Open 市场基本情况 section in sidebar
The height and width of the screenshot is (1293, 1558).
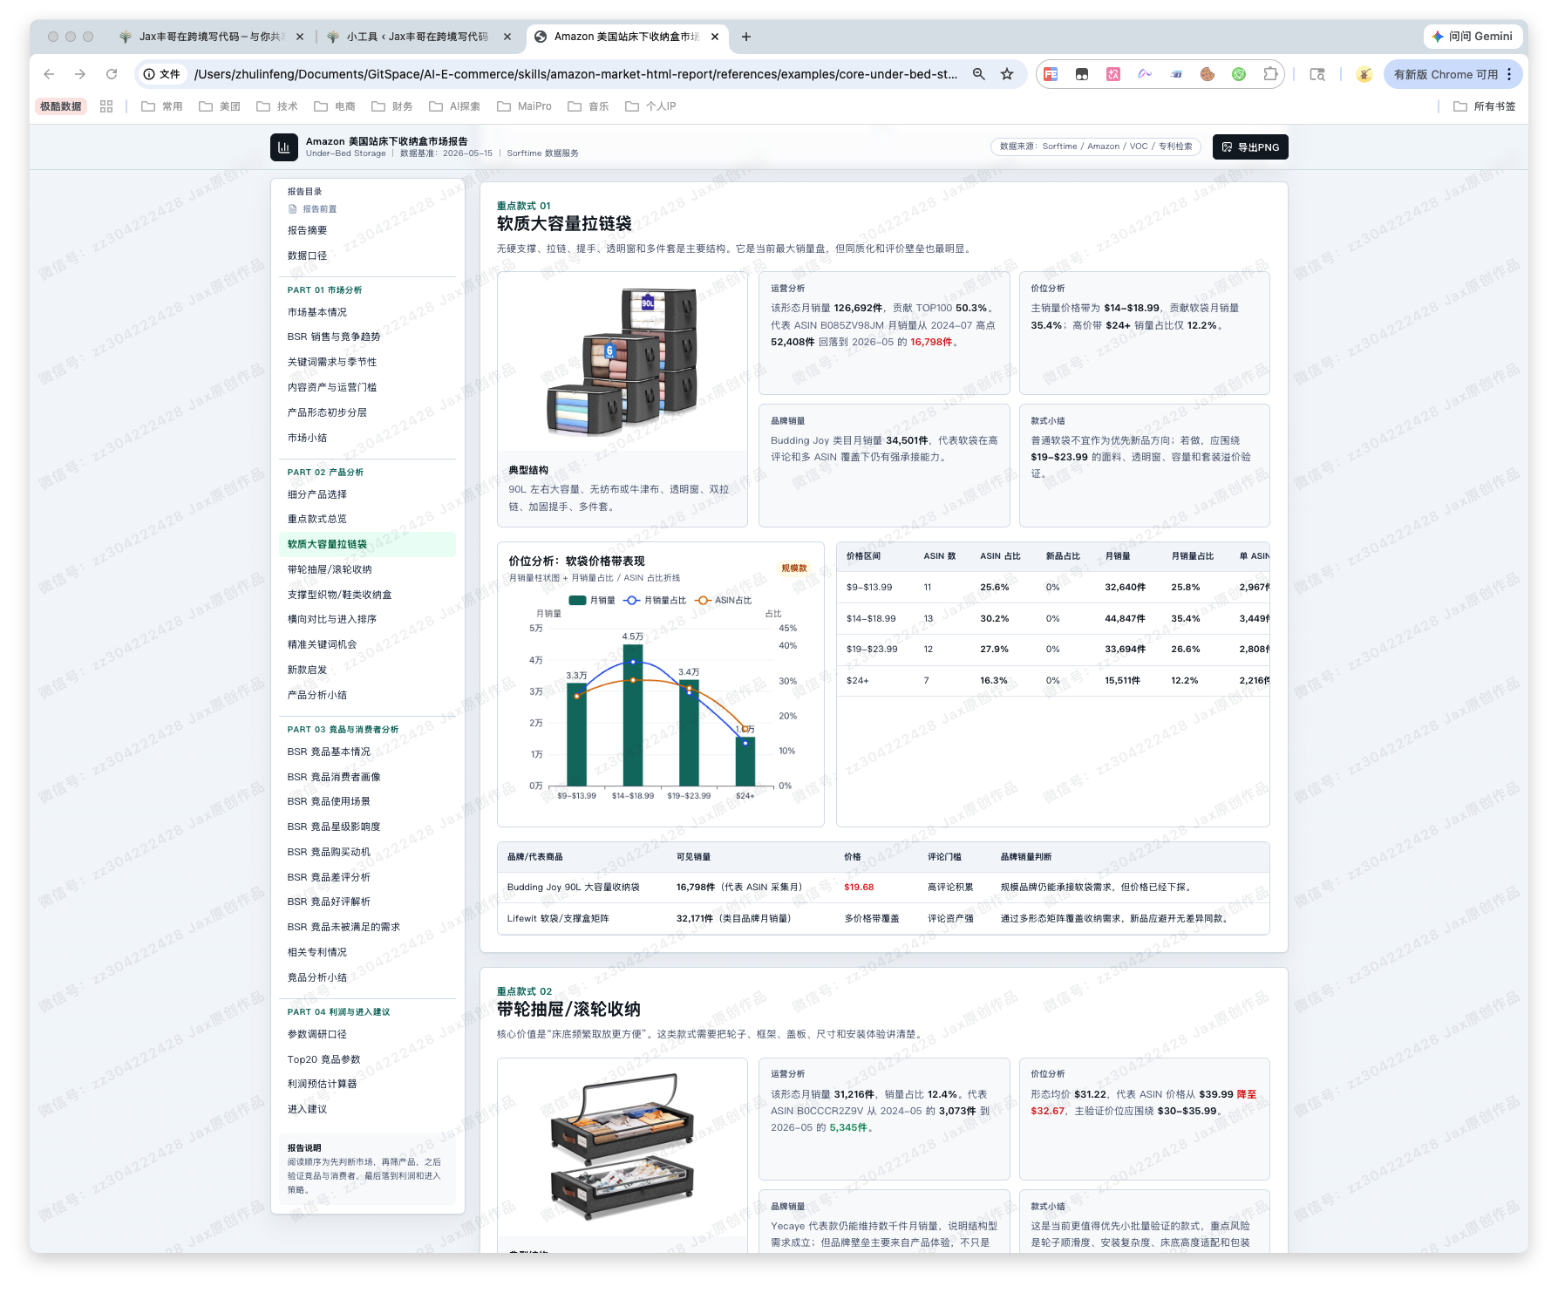pyautogui.click(x=317, y=312)
